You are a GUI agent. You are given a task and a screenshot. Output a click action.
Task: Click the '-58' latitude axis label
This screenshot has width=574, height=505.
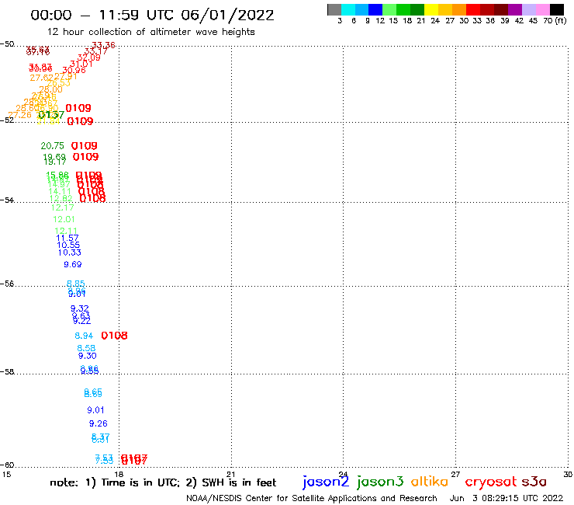click(7, 371)
